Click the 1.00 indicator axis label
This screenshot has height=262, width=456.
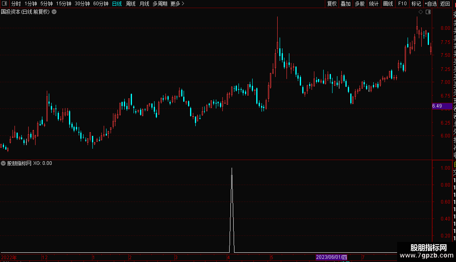tap(445, 168)
